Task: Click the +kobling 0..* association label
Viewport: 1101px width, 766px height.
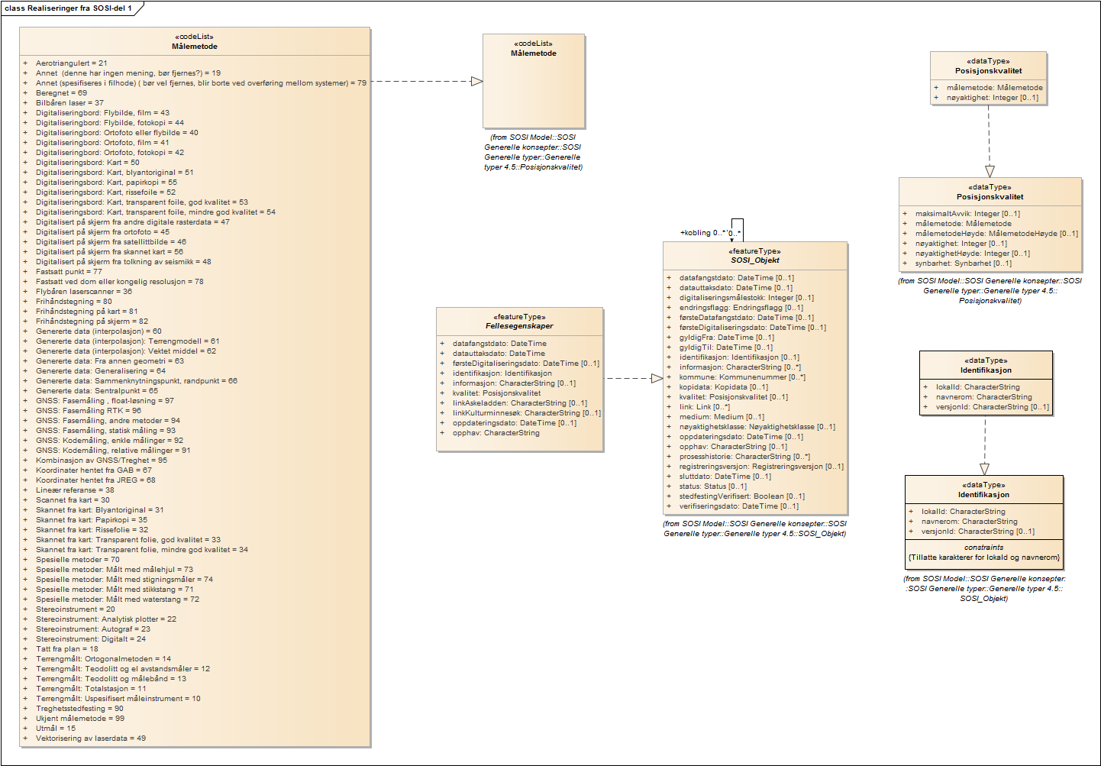Action: tap(703, 233)
